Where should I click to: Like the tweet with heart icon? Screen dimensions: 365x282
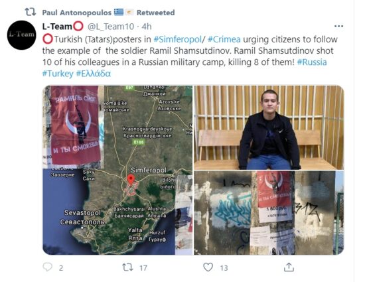click(208, 267)
